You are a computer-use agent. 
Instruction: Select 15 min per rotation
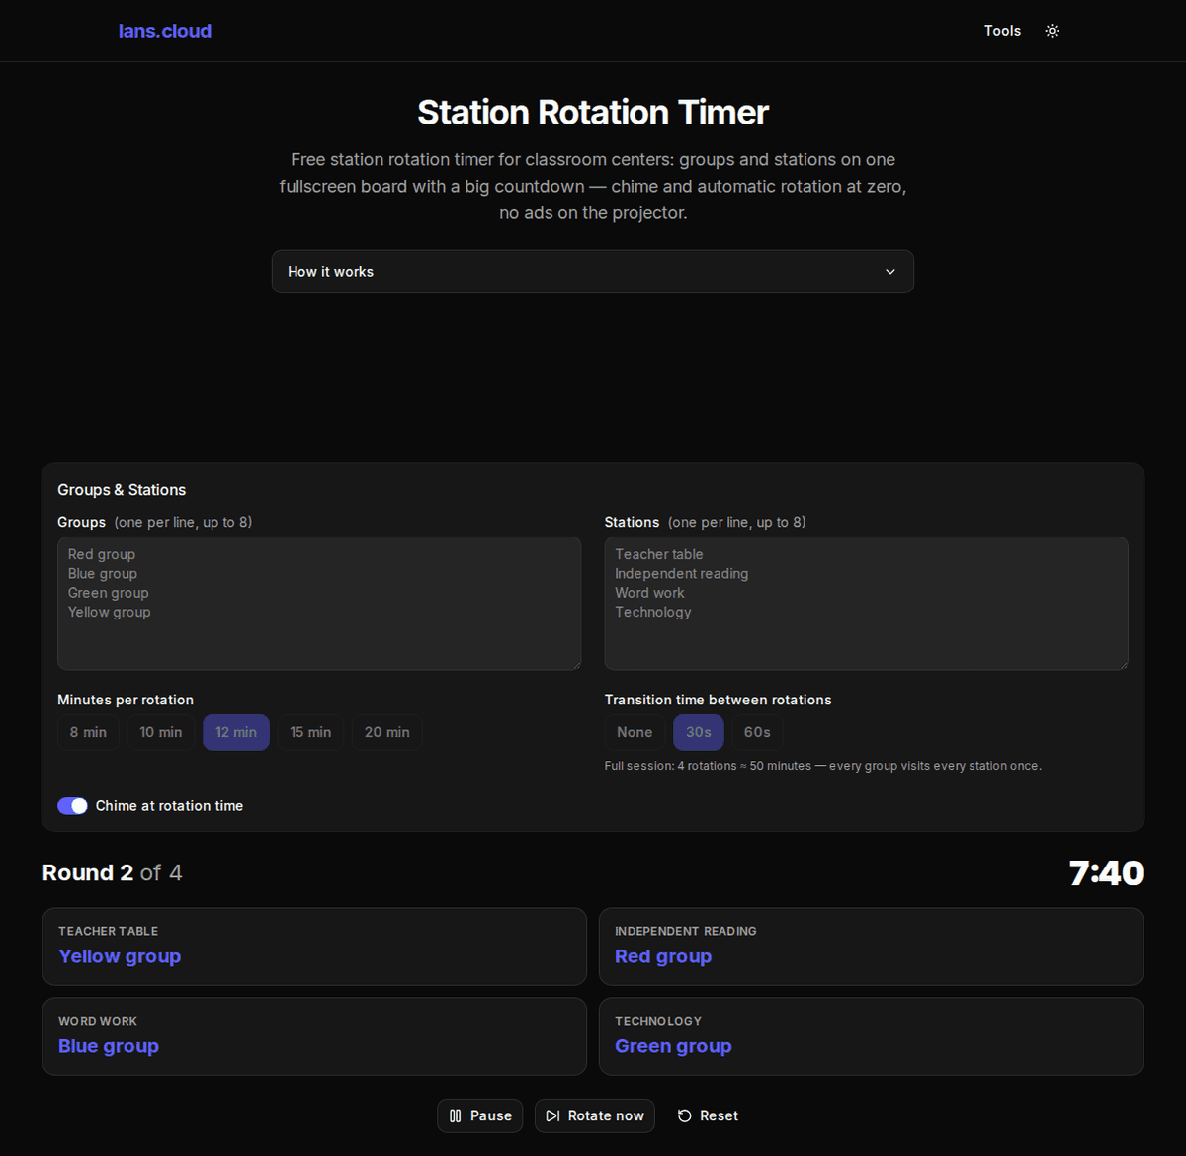point(310,732)
